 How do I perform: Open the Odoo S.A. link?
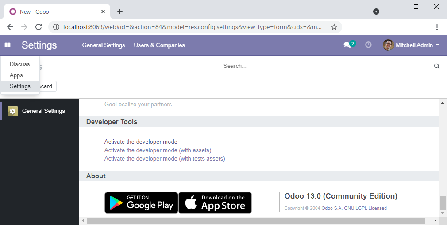click(332, 208)
